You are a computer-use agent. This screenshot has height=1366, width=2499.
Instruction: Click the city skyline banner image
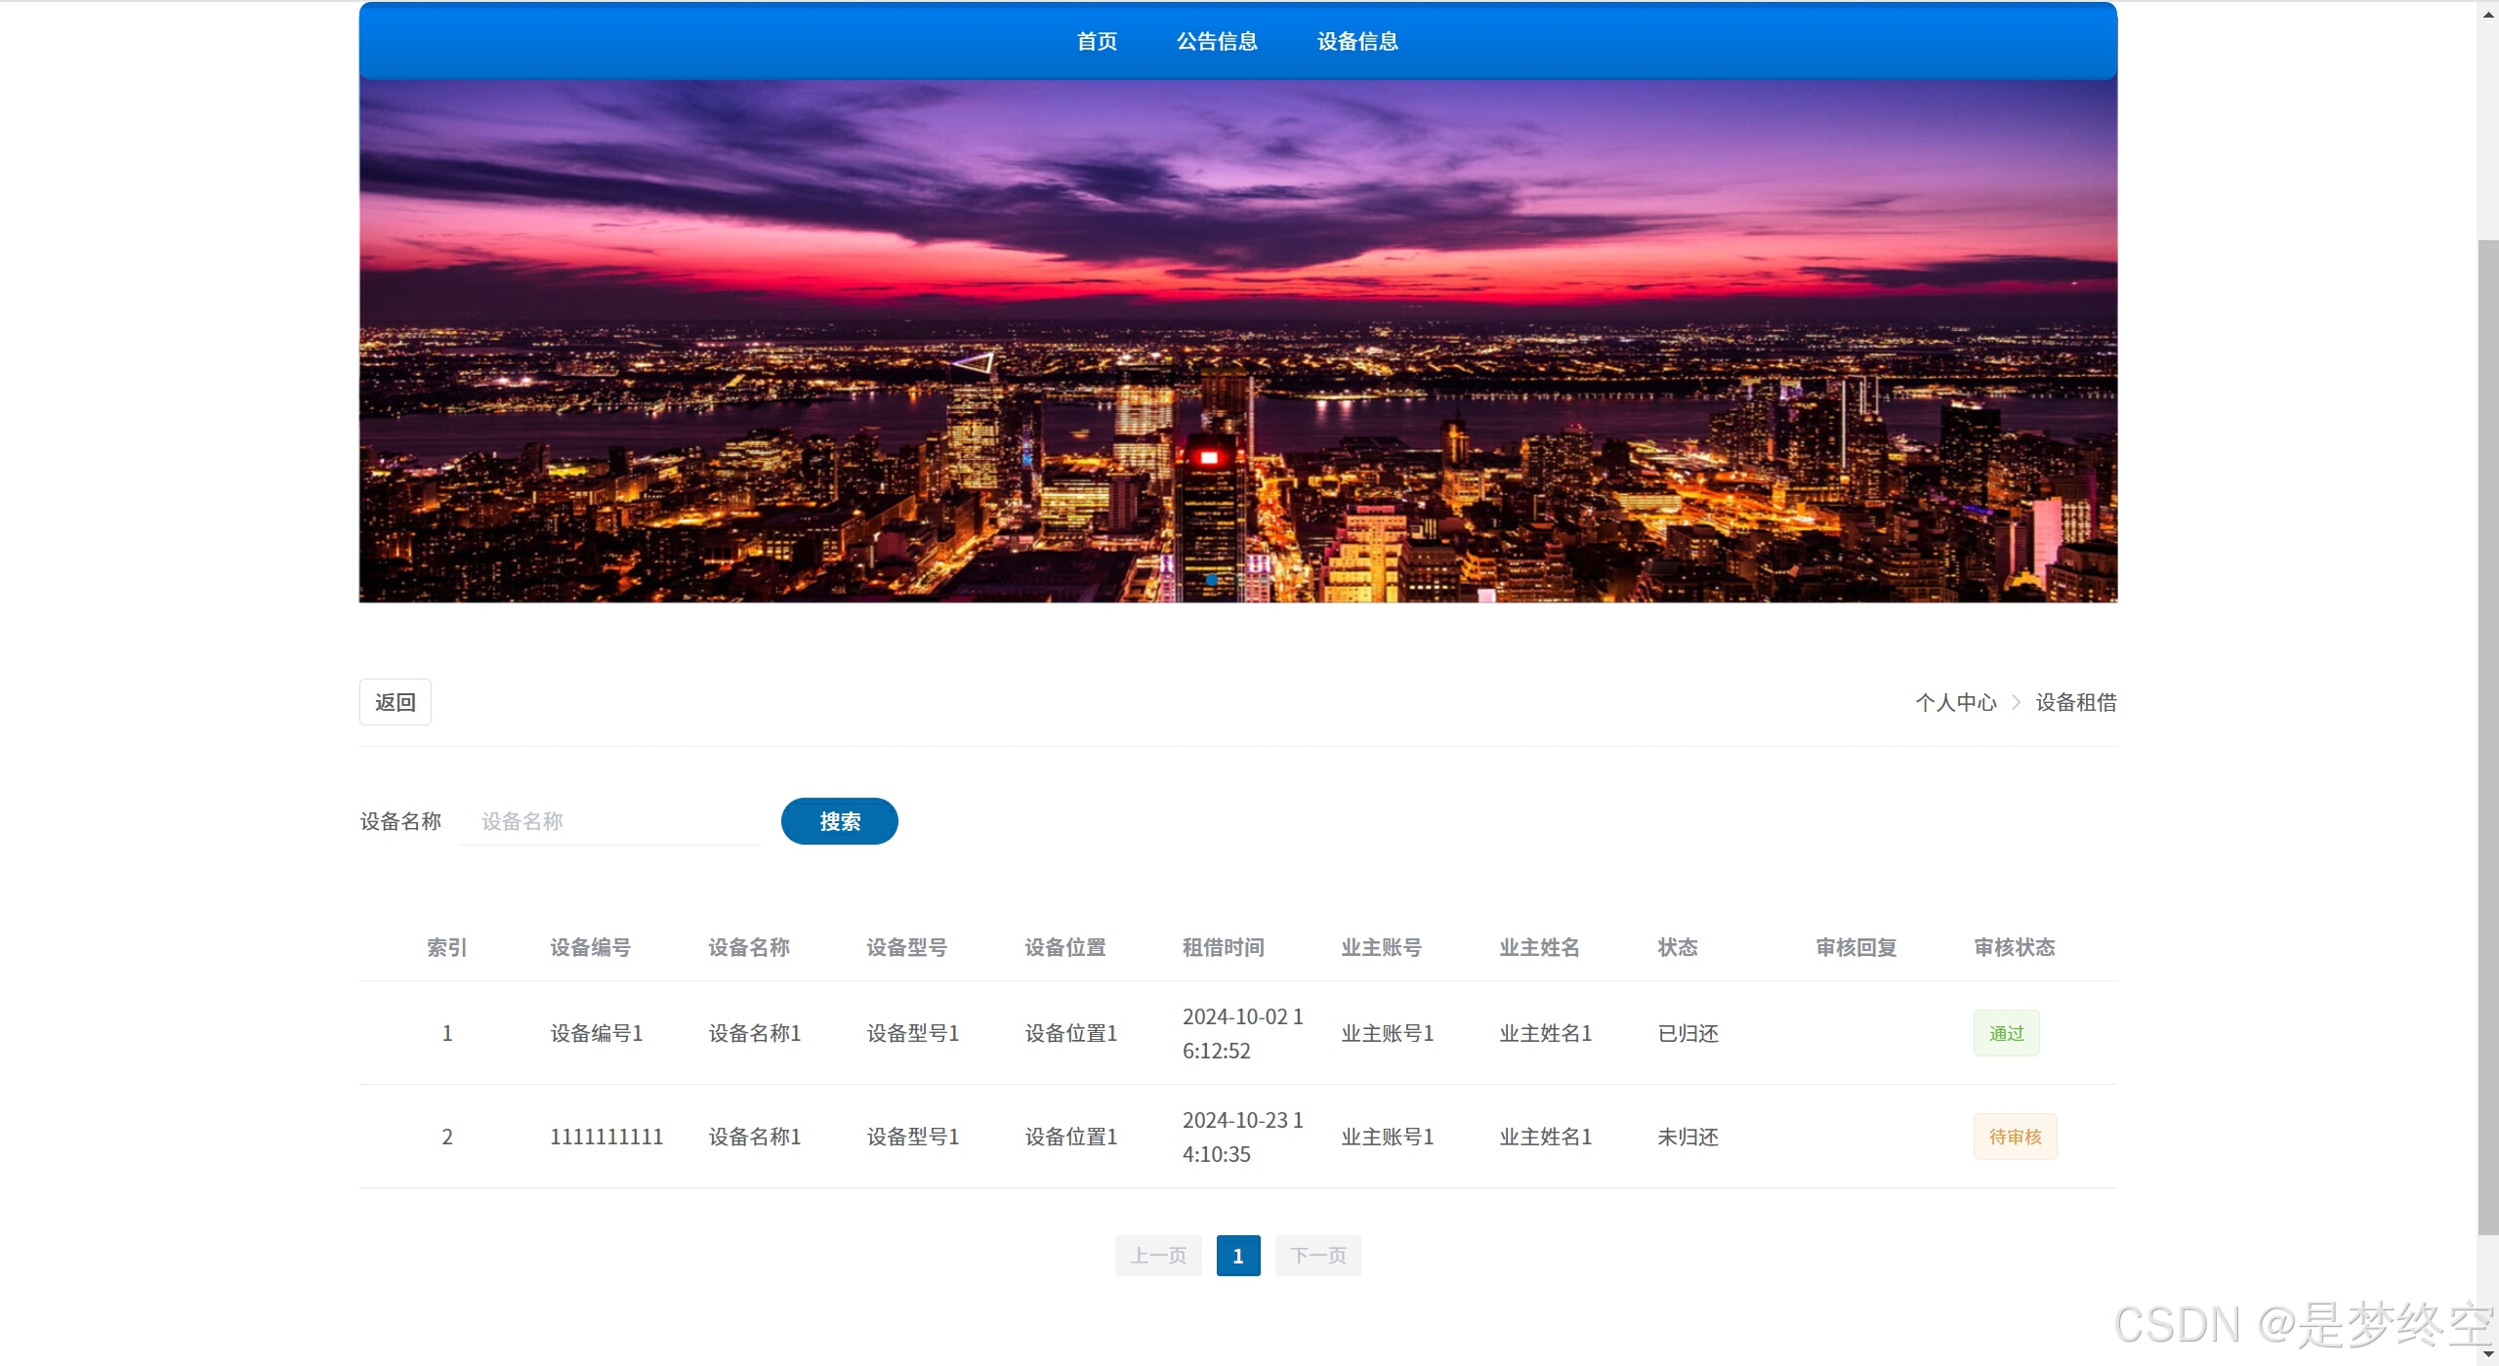pyautogui.click(x=1238, y=342)
